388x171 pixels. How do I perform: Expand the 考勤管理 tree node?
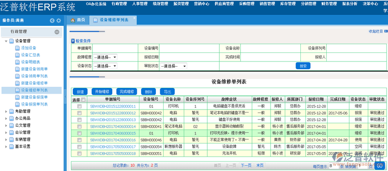6,111
